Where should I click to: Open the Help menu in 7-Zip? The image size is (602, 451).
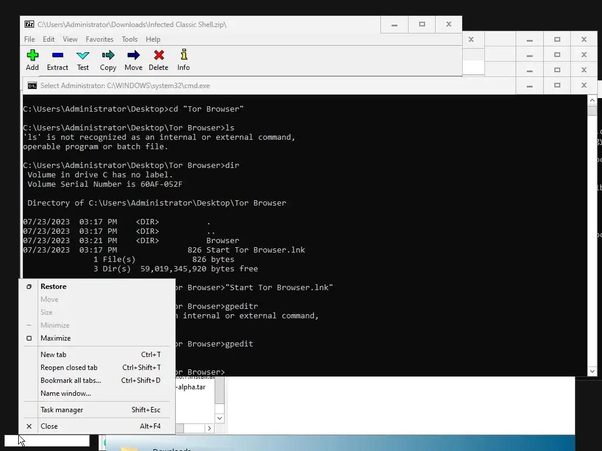click(153, 39)
